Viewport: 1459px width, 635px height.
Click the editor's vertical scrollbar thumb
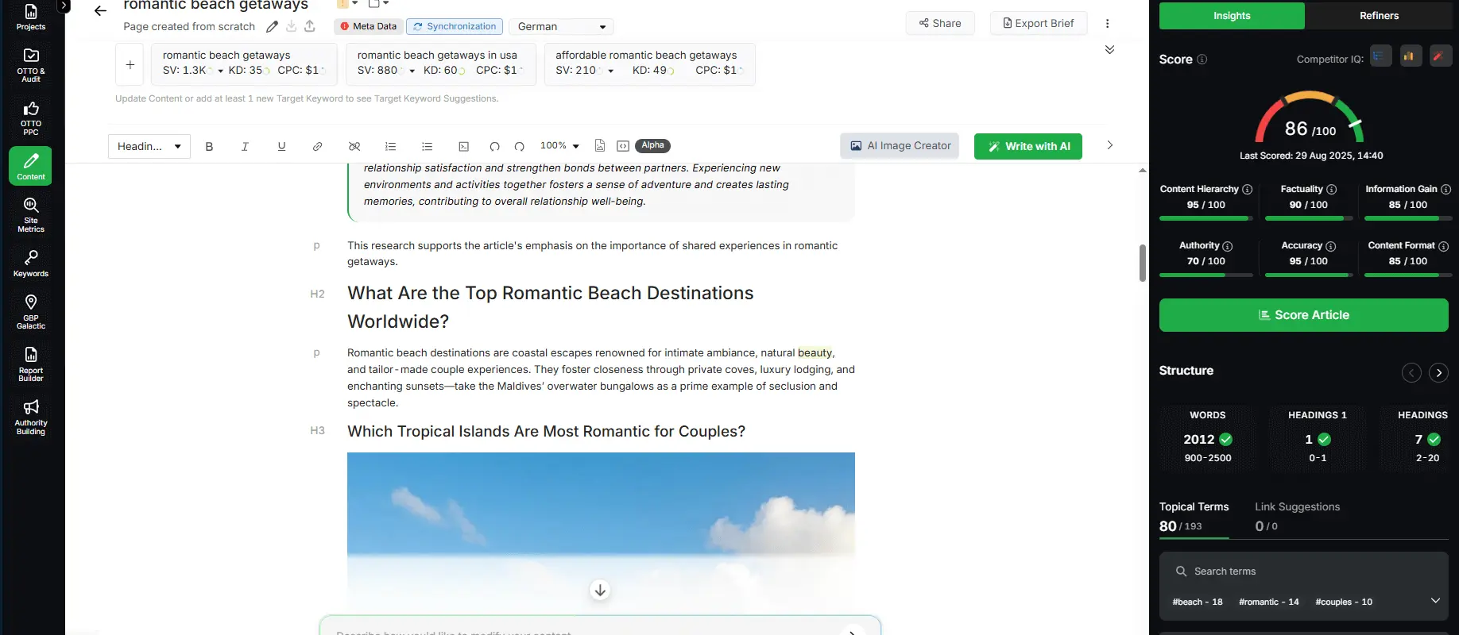tap(1142, 263)
